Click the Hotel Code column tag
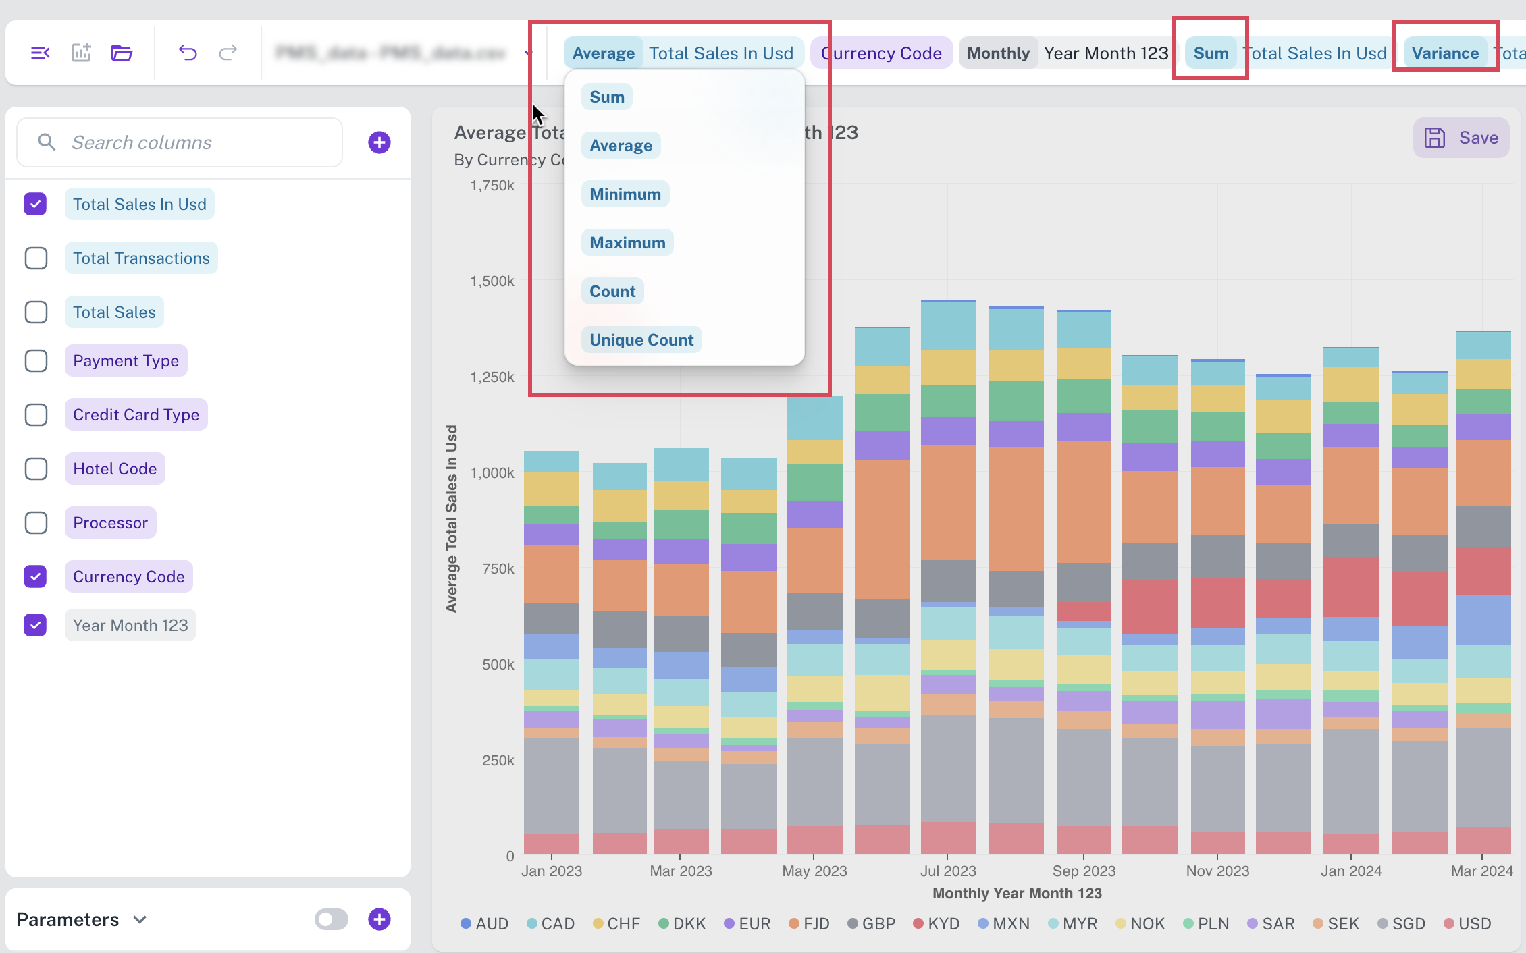This screenshot has width=1526, height=953. tap(115, 468)
